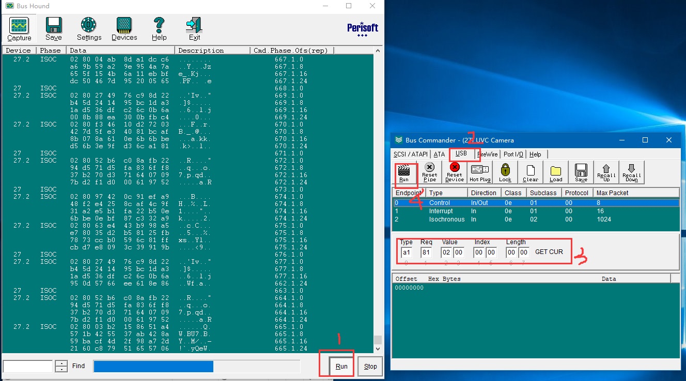Open Bus Hound Help
Viewport: 686px width, 381px height.
(159, 29)
